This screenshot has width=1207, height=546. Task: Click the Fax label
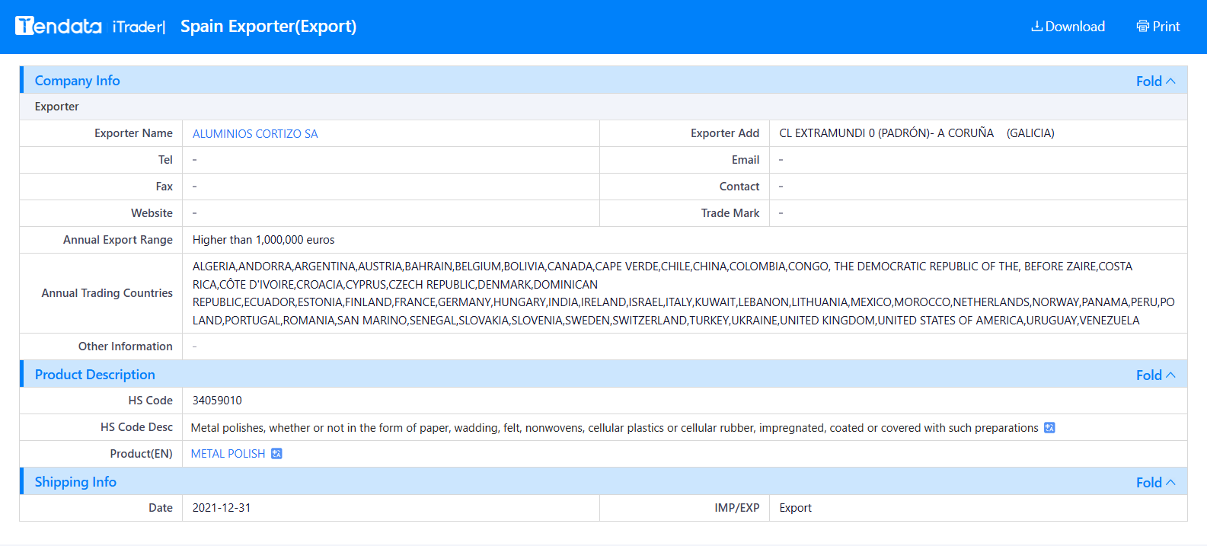[164, 187]
